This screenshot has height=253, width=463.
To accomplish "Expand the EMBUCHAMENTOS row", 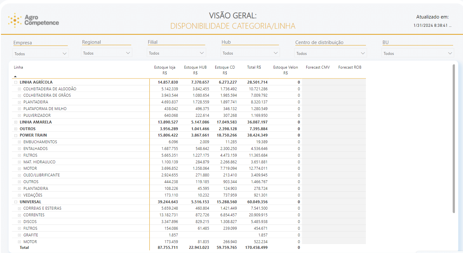I will pos(19,142).
